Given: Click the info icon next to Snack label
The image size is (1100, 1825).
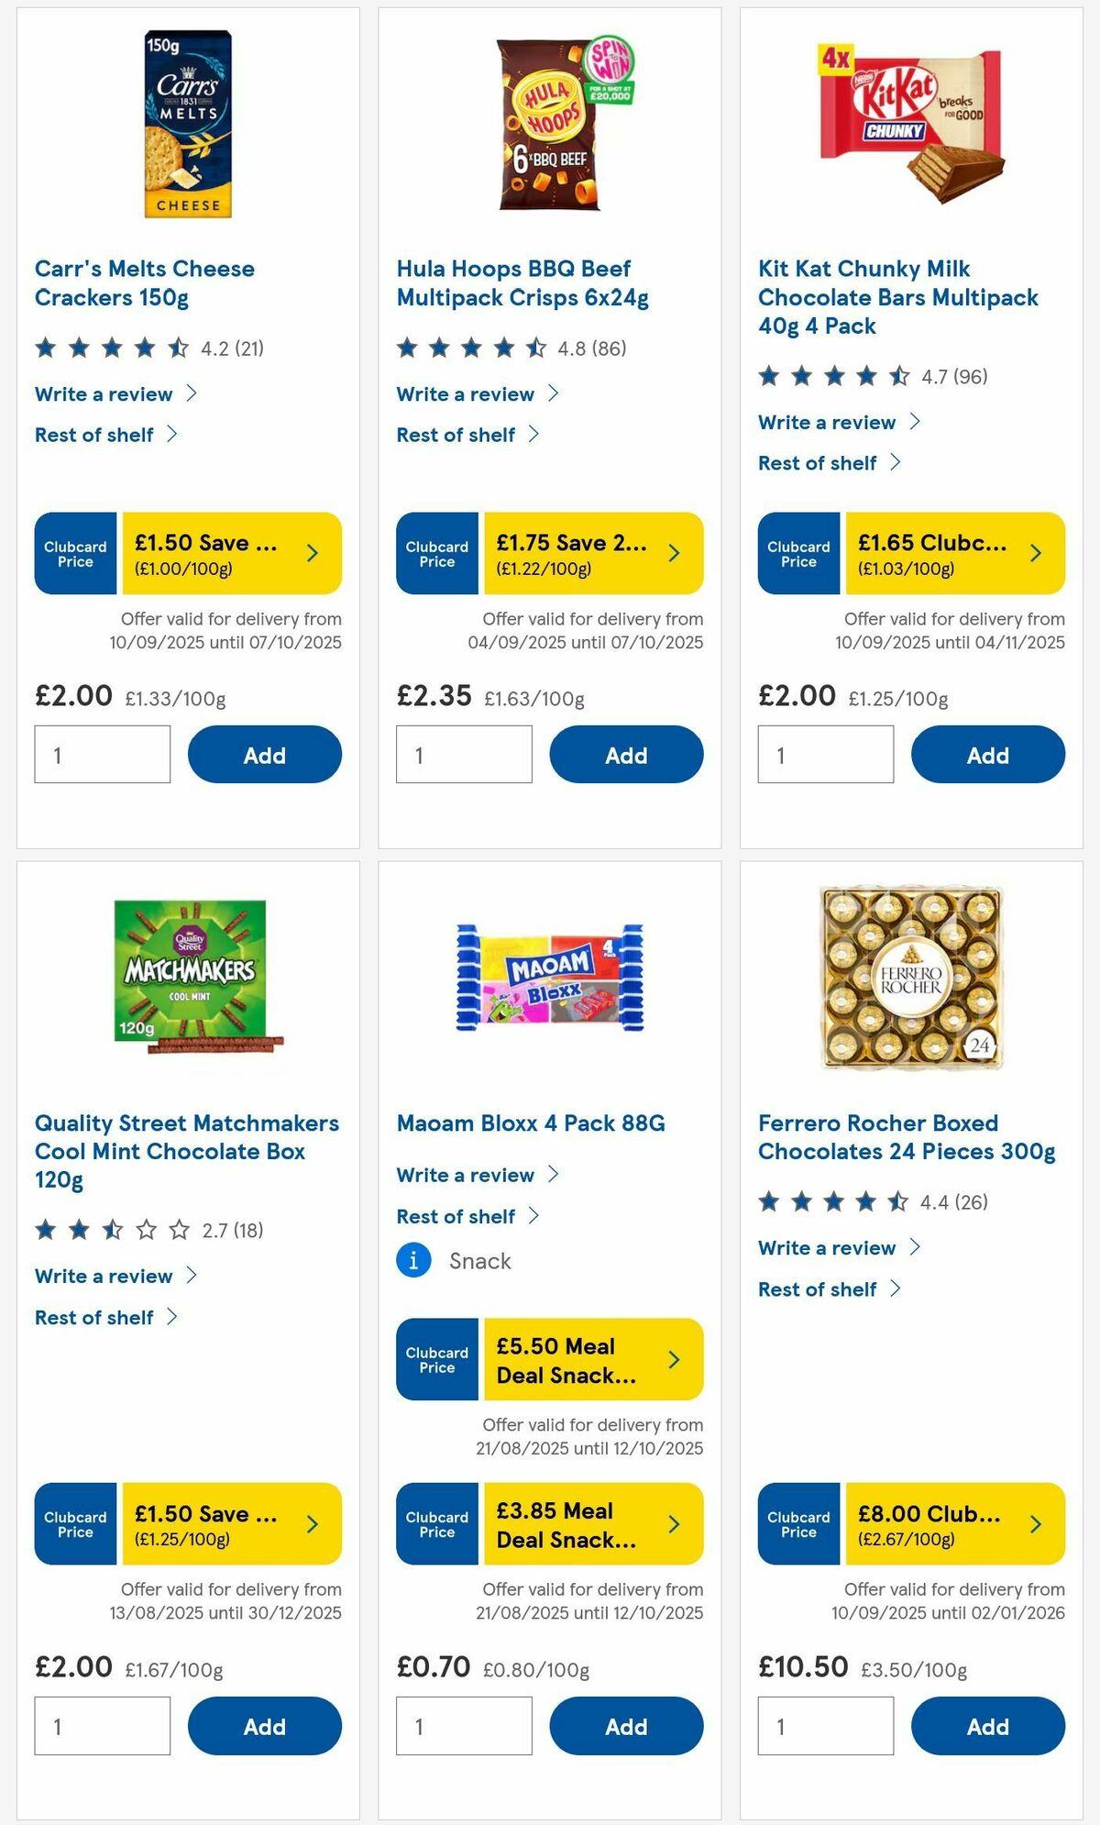Looking at the screenshot, I should [x=414, y=1260].
